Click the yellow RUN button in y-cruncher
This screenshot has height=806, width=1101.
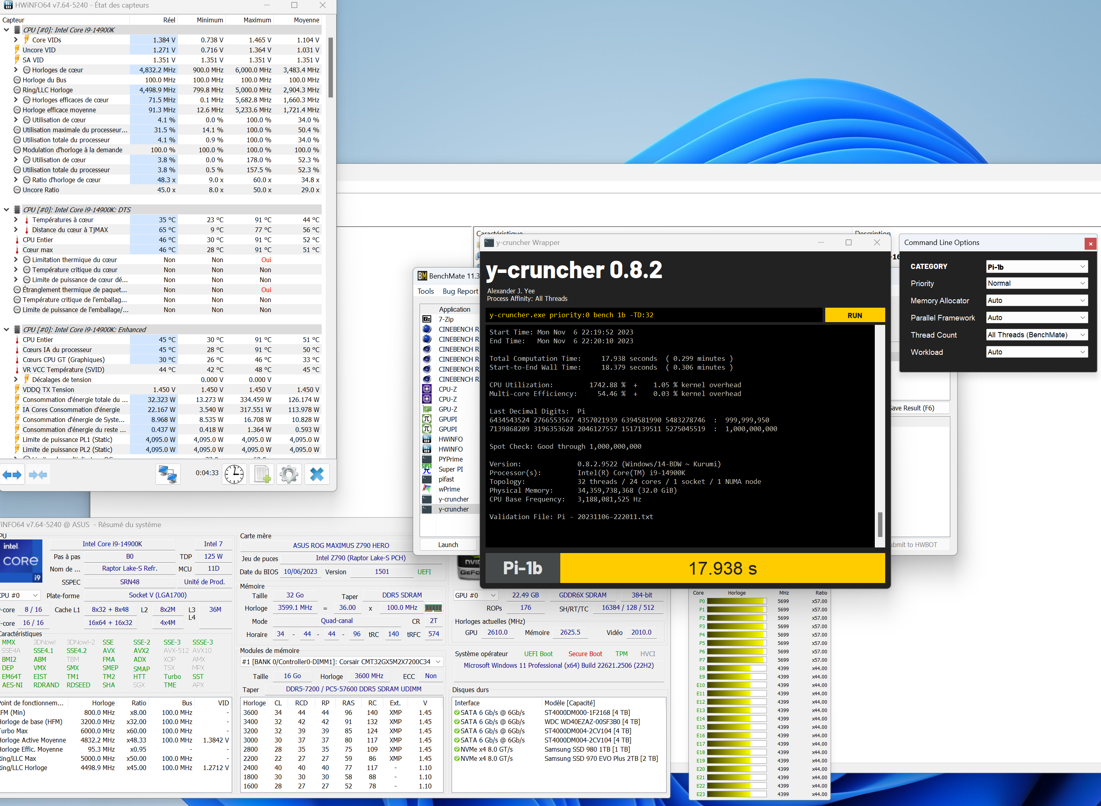click(x=855, y=315)
